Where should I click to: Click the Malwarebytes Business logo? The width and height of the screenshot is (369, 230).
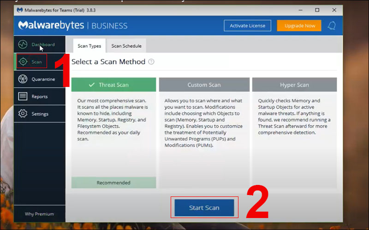[x=73, y=25]
